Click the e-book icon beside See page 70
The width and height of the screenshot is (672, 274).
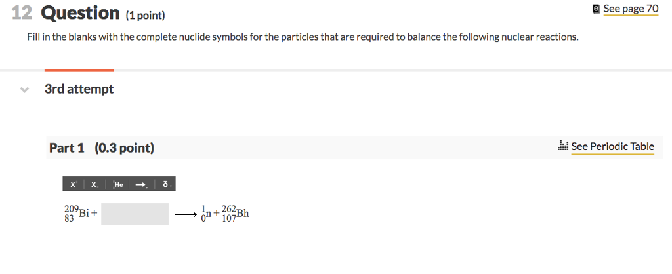(x=596, y=9)
